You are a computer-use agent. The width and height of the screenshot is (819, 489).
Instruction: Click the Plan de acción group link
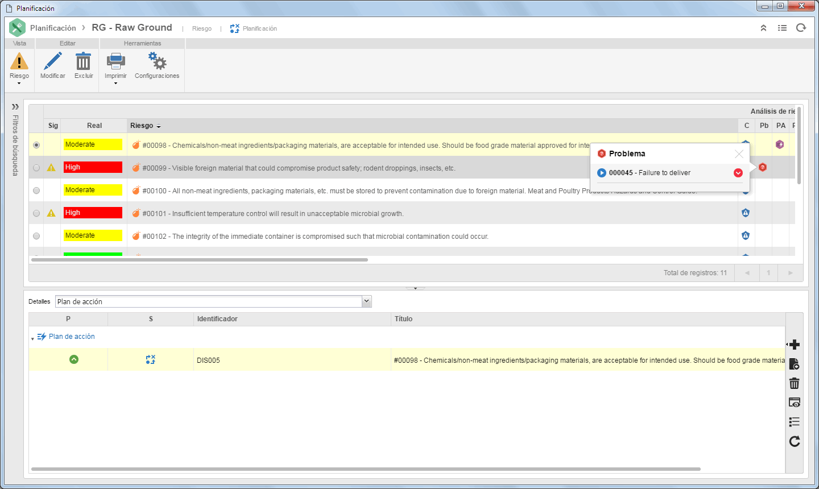[x=72, y=337]
